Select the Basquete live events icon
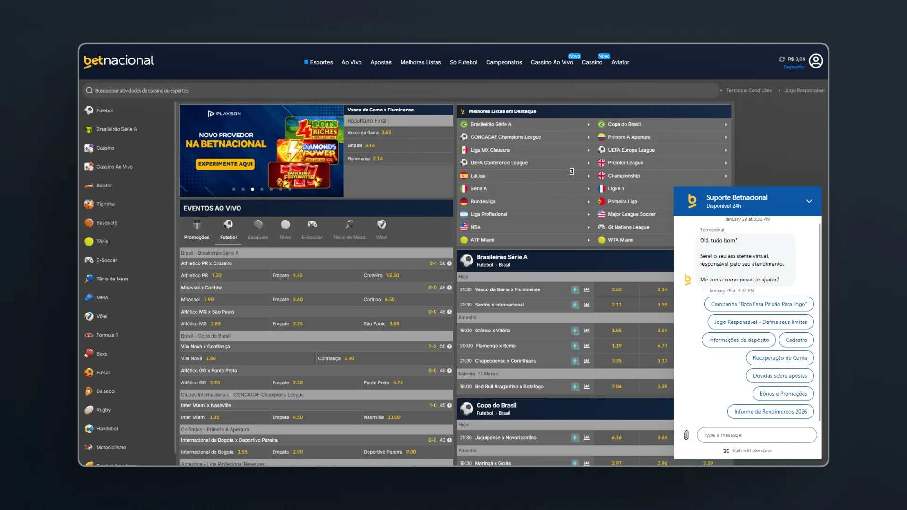907x510 pixels. (258, 224)
